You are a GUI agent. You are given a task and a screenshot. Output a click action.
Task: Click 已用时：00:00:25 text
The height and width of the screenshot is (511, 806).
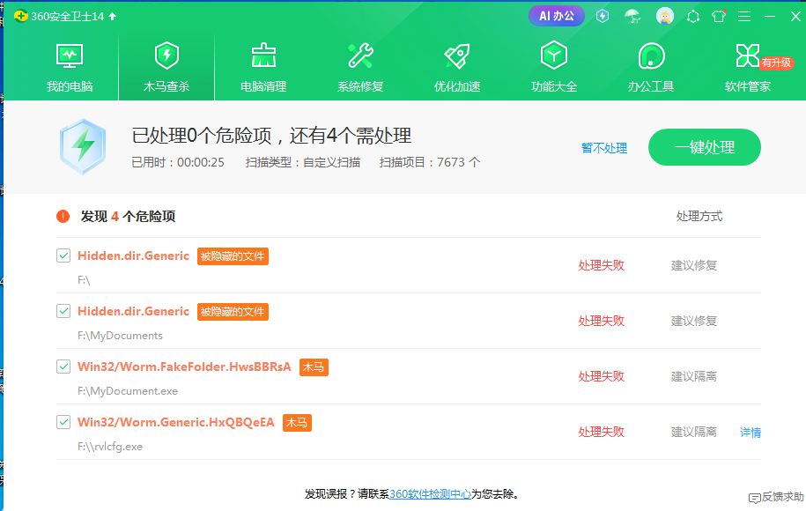[x=178, y=162]
